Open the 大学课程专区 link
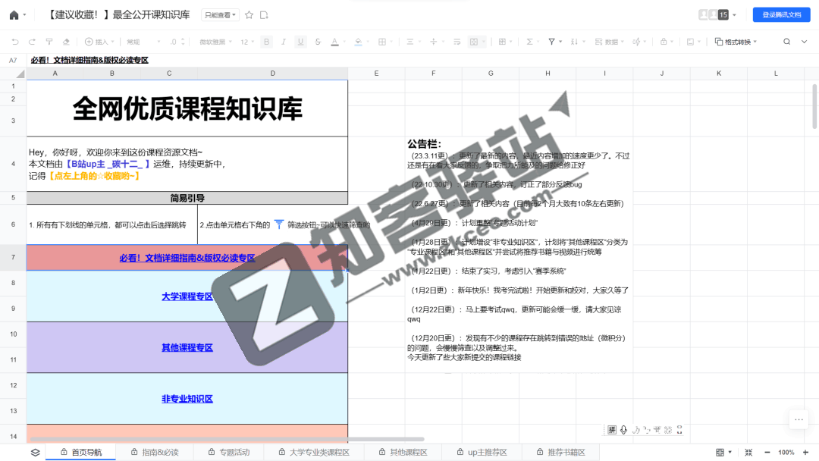This screenshot has width=819, height=461. point(186,296)
